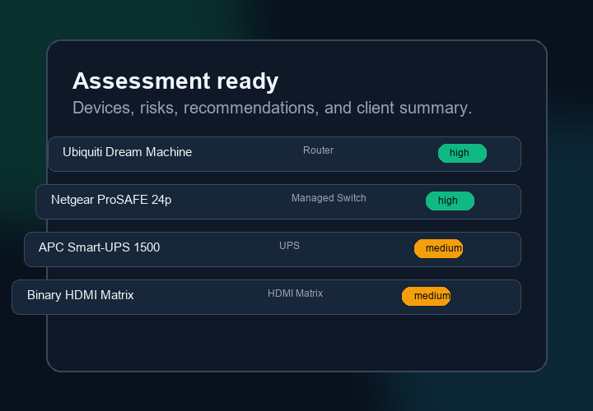Click the Router type label
This screenshot has height=411, width=593.
[x=318, y=150]
